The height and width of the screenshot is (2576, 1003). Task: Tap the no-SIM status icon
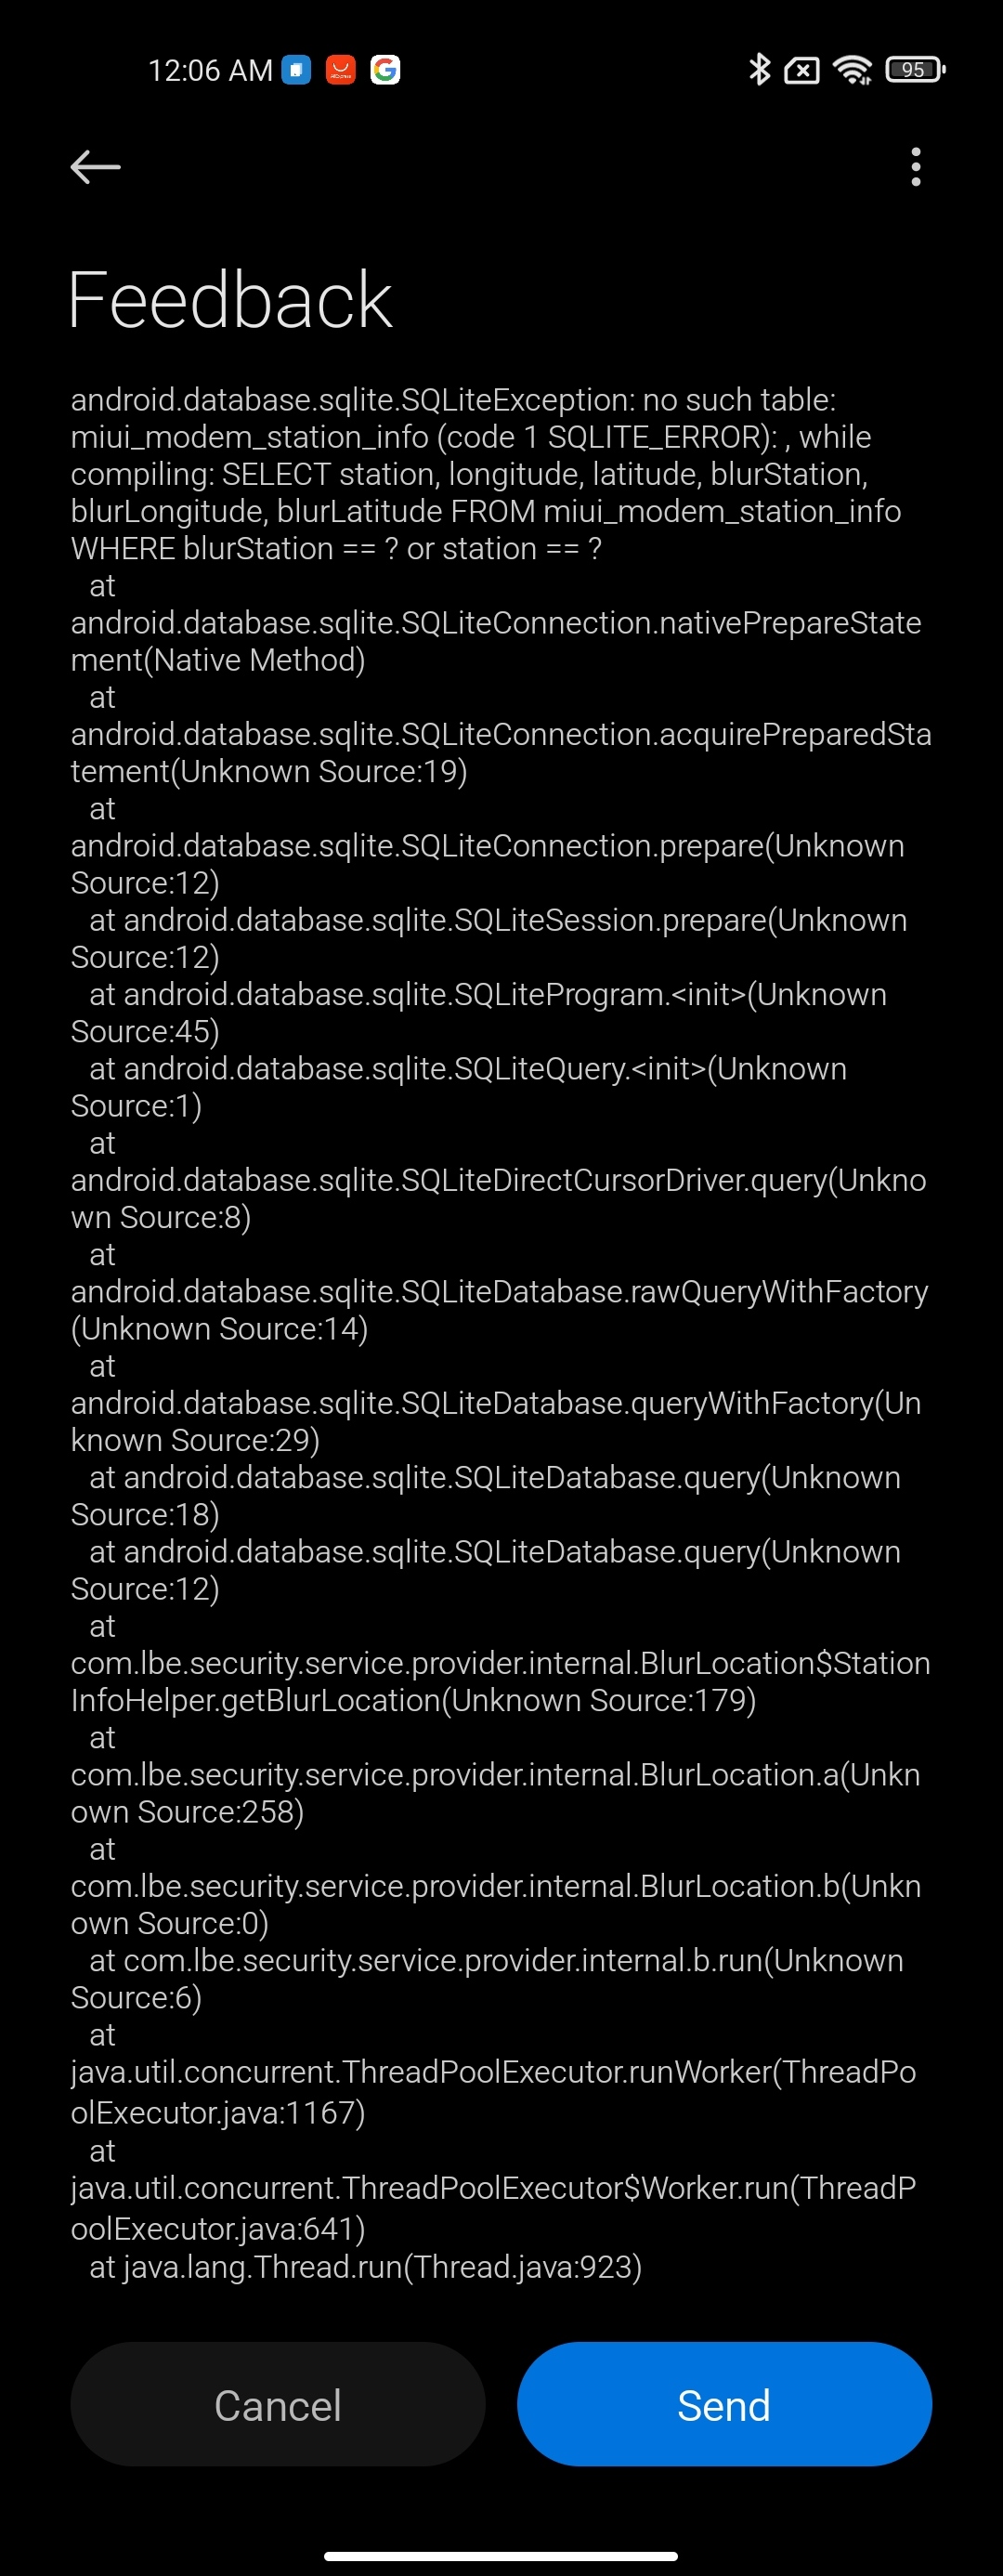[x=802, y=70]
